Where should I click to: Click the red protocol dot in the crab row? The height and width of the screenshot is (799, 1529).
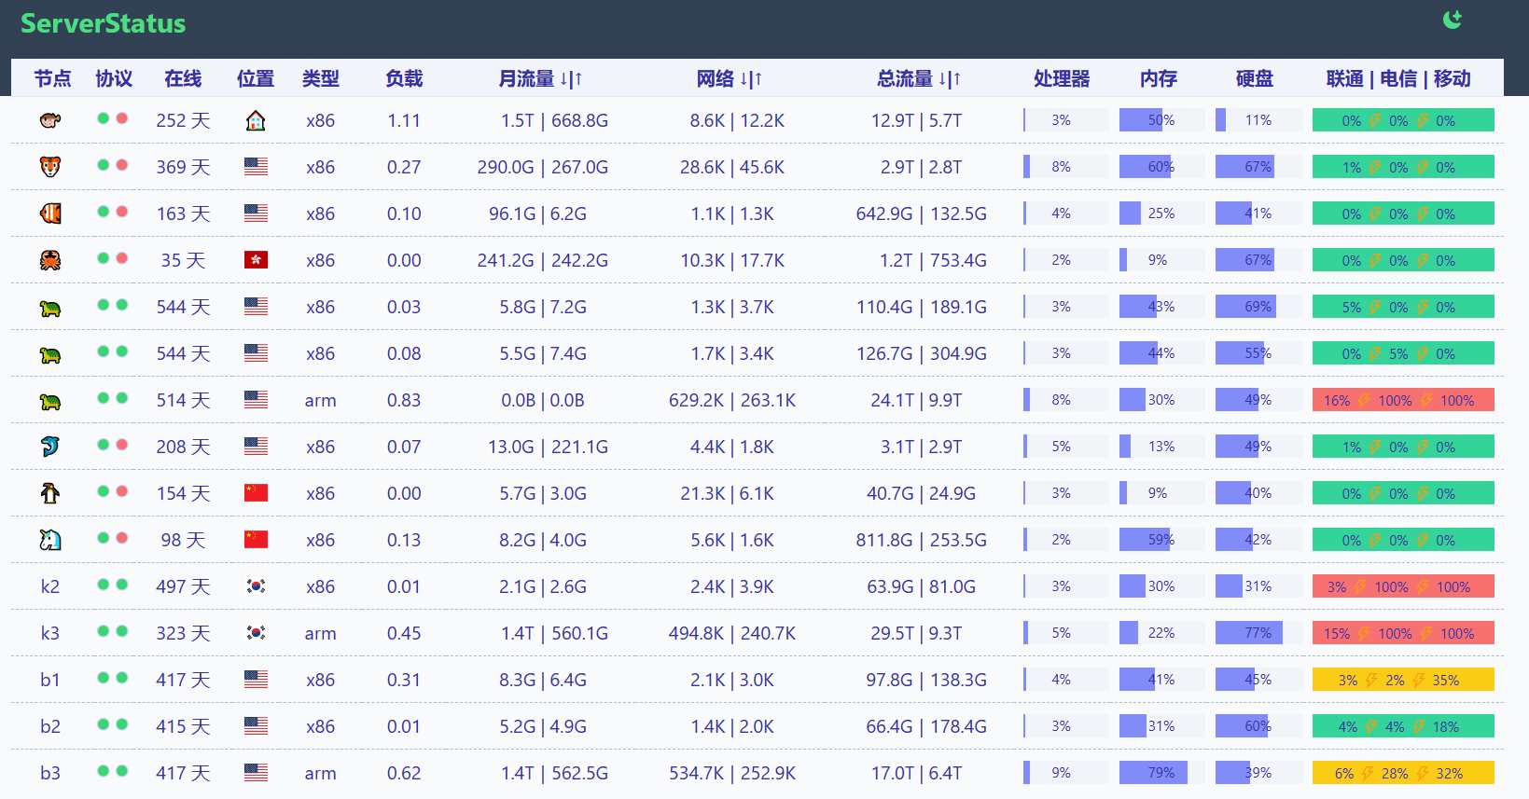pos(122,258)
